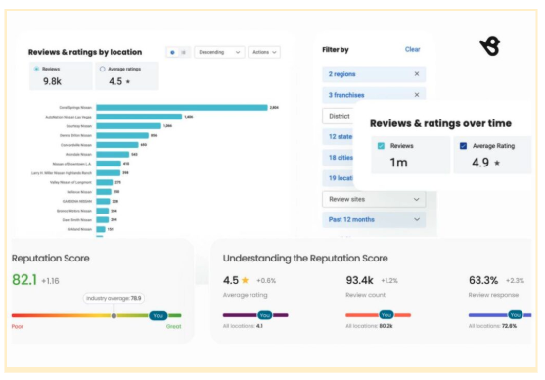This screenshot has width=545, height=380.
Task: Click Understanding the Reputation Score heading
Action: click(305, 259)
